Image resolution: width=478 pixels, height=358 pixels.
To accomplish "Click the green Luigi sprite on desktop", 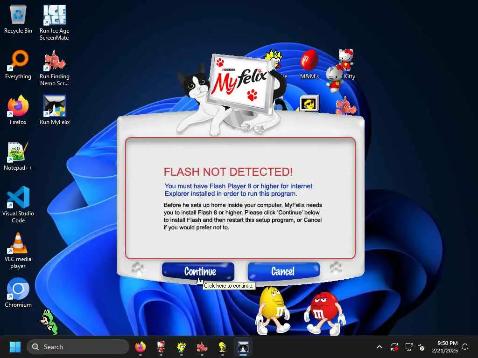I will point(49,322).
